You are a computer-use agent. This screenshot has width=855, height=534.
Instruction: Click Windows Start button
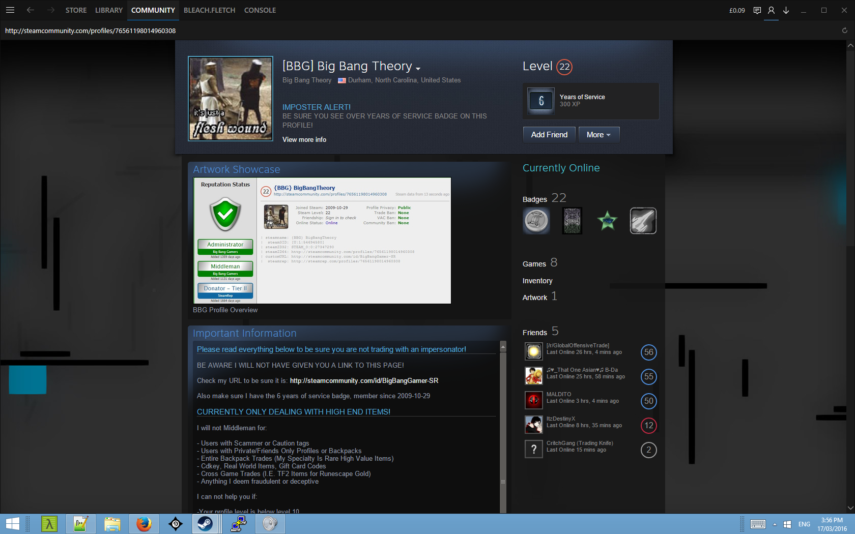coord(12,524)
